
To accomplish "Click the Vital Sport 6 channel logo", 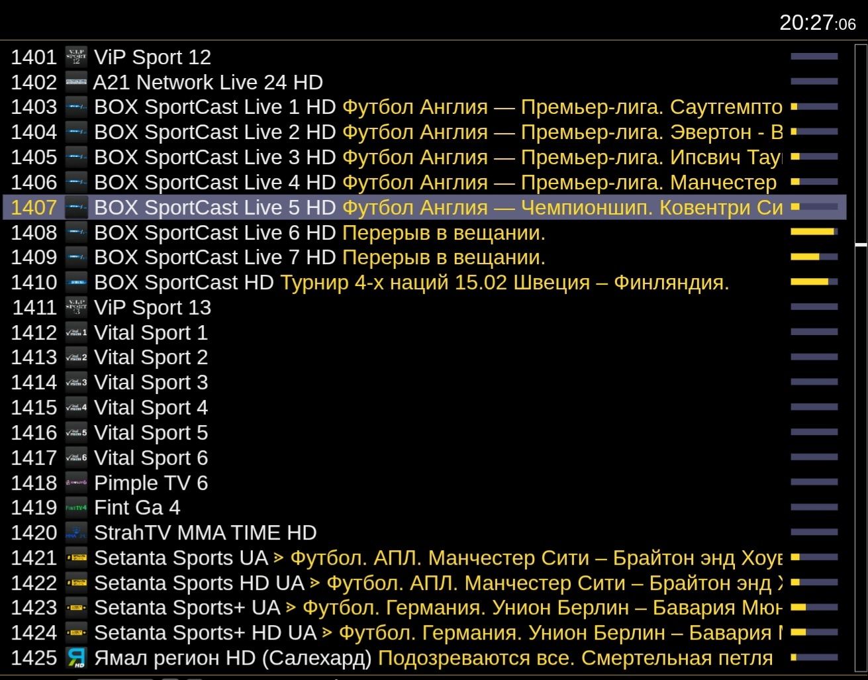I will [x=76, y=458].
